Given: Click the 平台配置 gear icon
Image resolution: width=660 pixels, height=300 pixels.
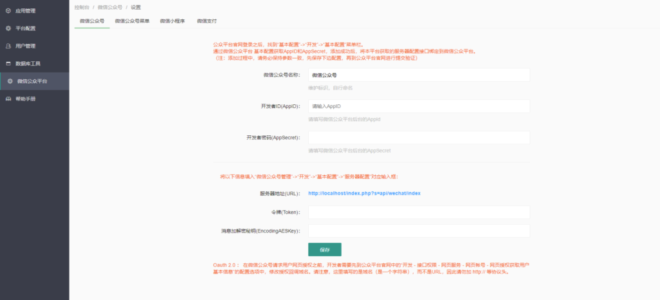Looking at the screenshot, I should [8, 28].
